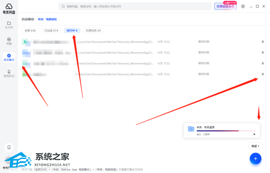Open the 来自:电脑桌面 backup card
This screenshot has width=270, height=173.
pyautogui.click(x=222, y=131)
